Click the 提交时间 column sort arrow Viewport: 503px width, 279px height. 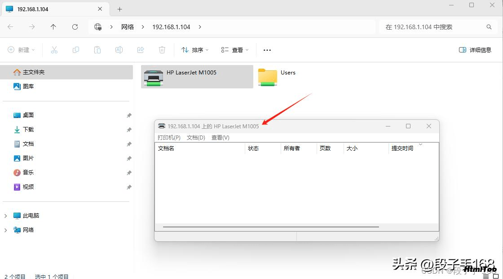click(x=420, y=144)
